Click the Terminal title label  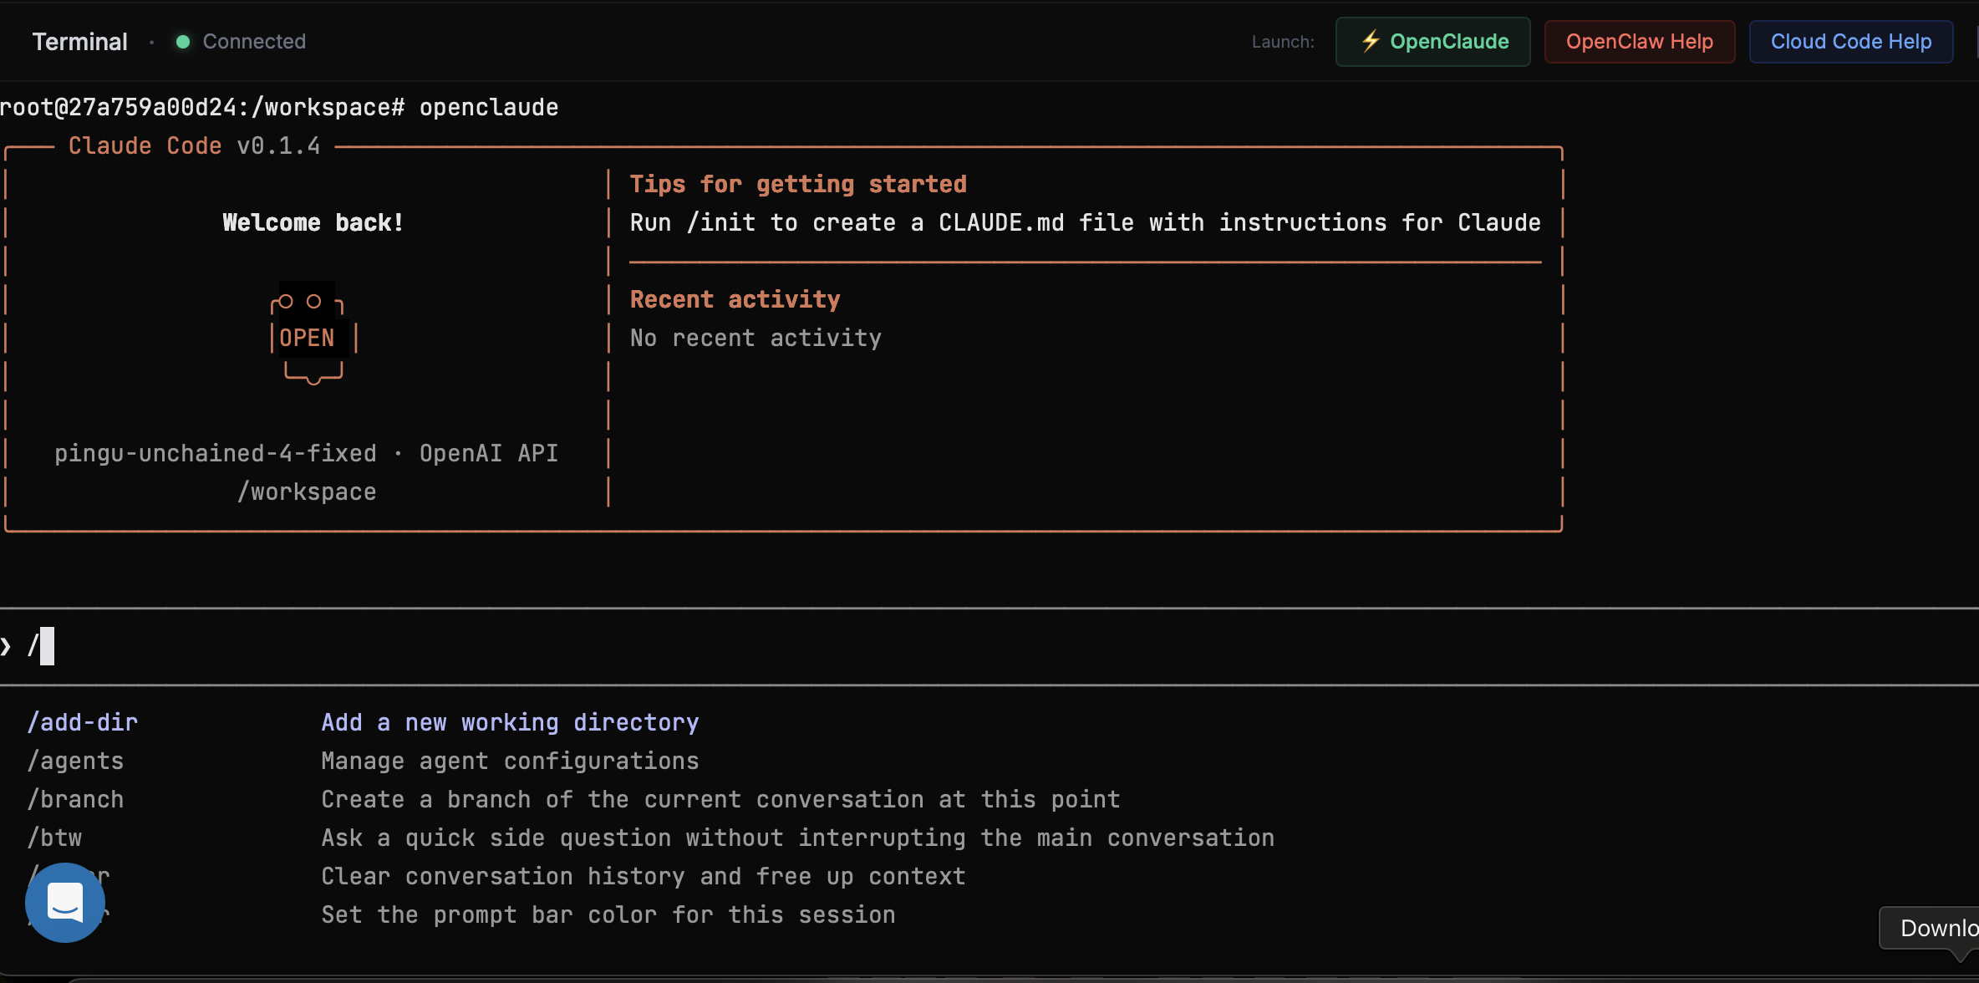[x=79, y=41]
